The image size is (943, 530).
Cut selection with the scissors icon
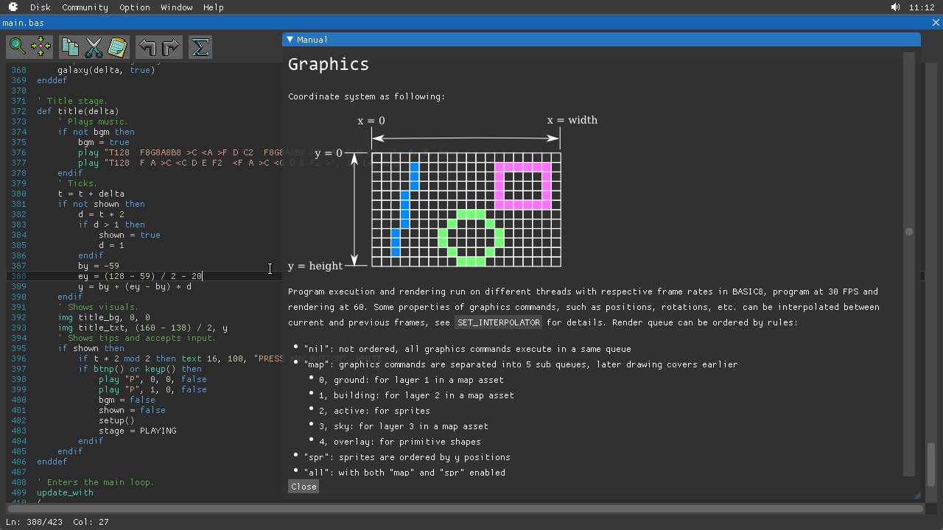pyautogui.click(x=93, y=46)
